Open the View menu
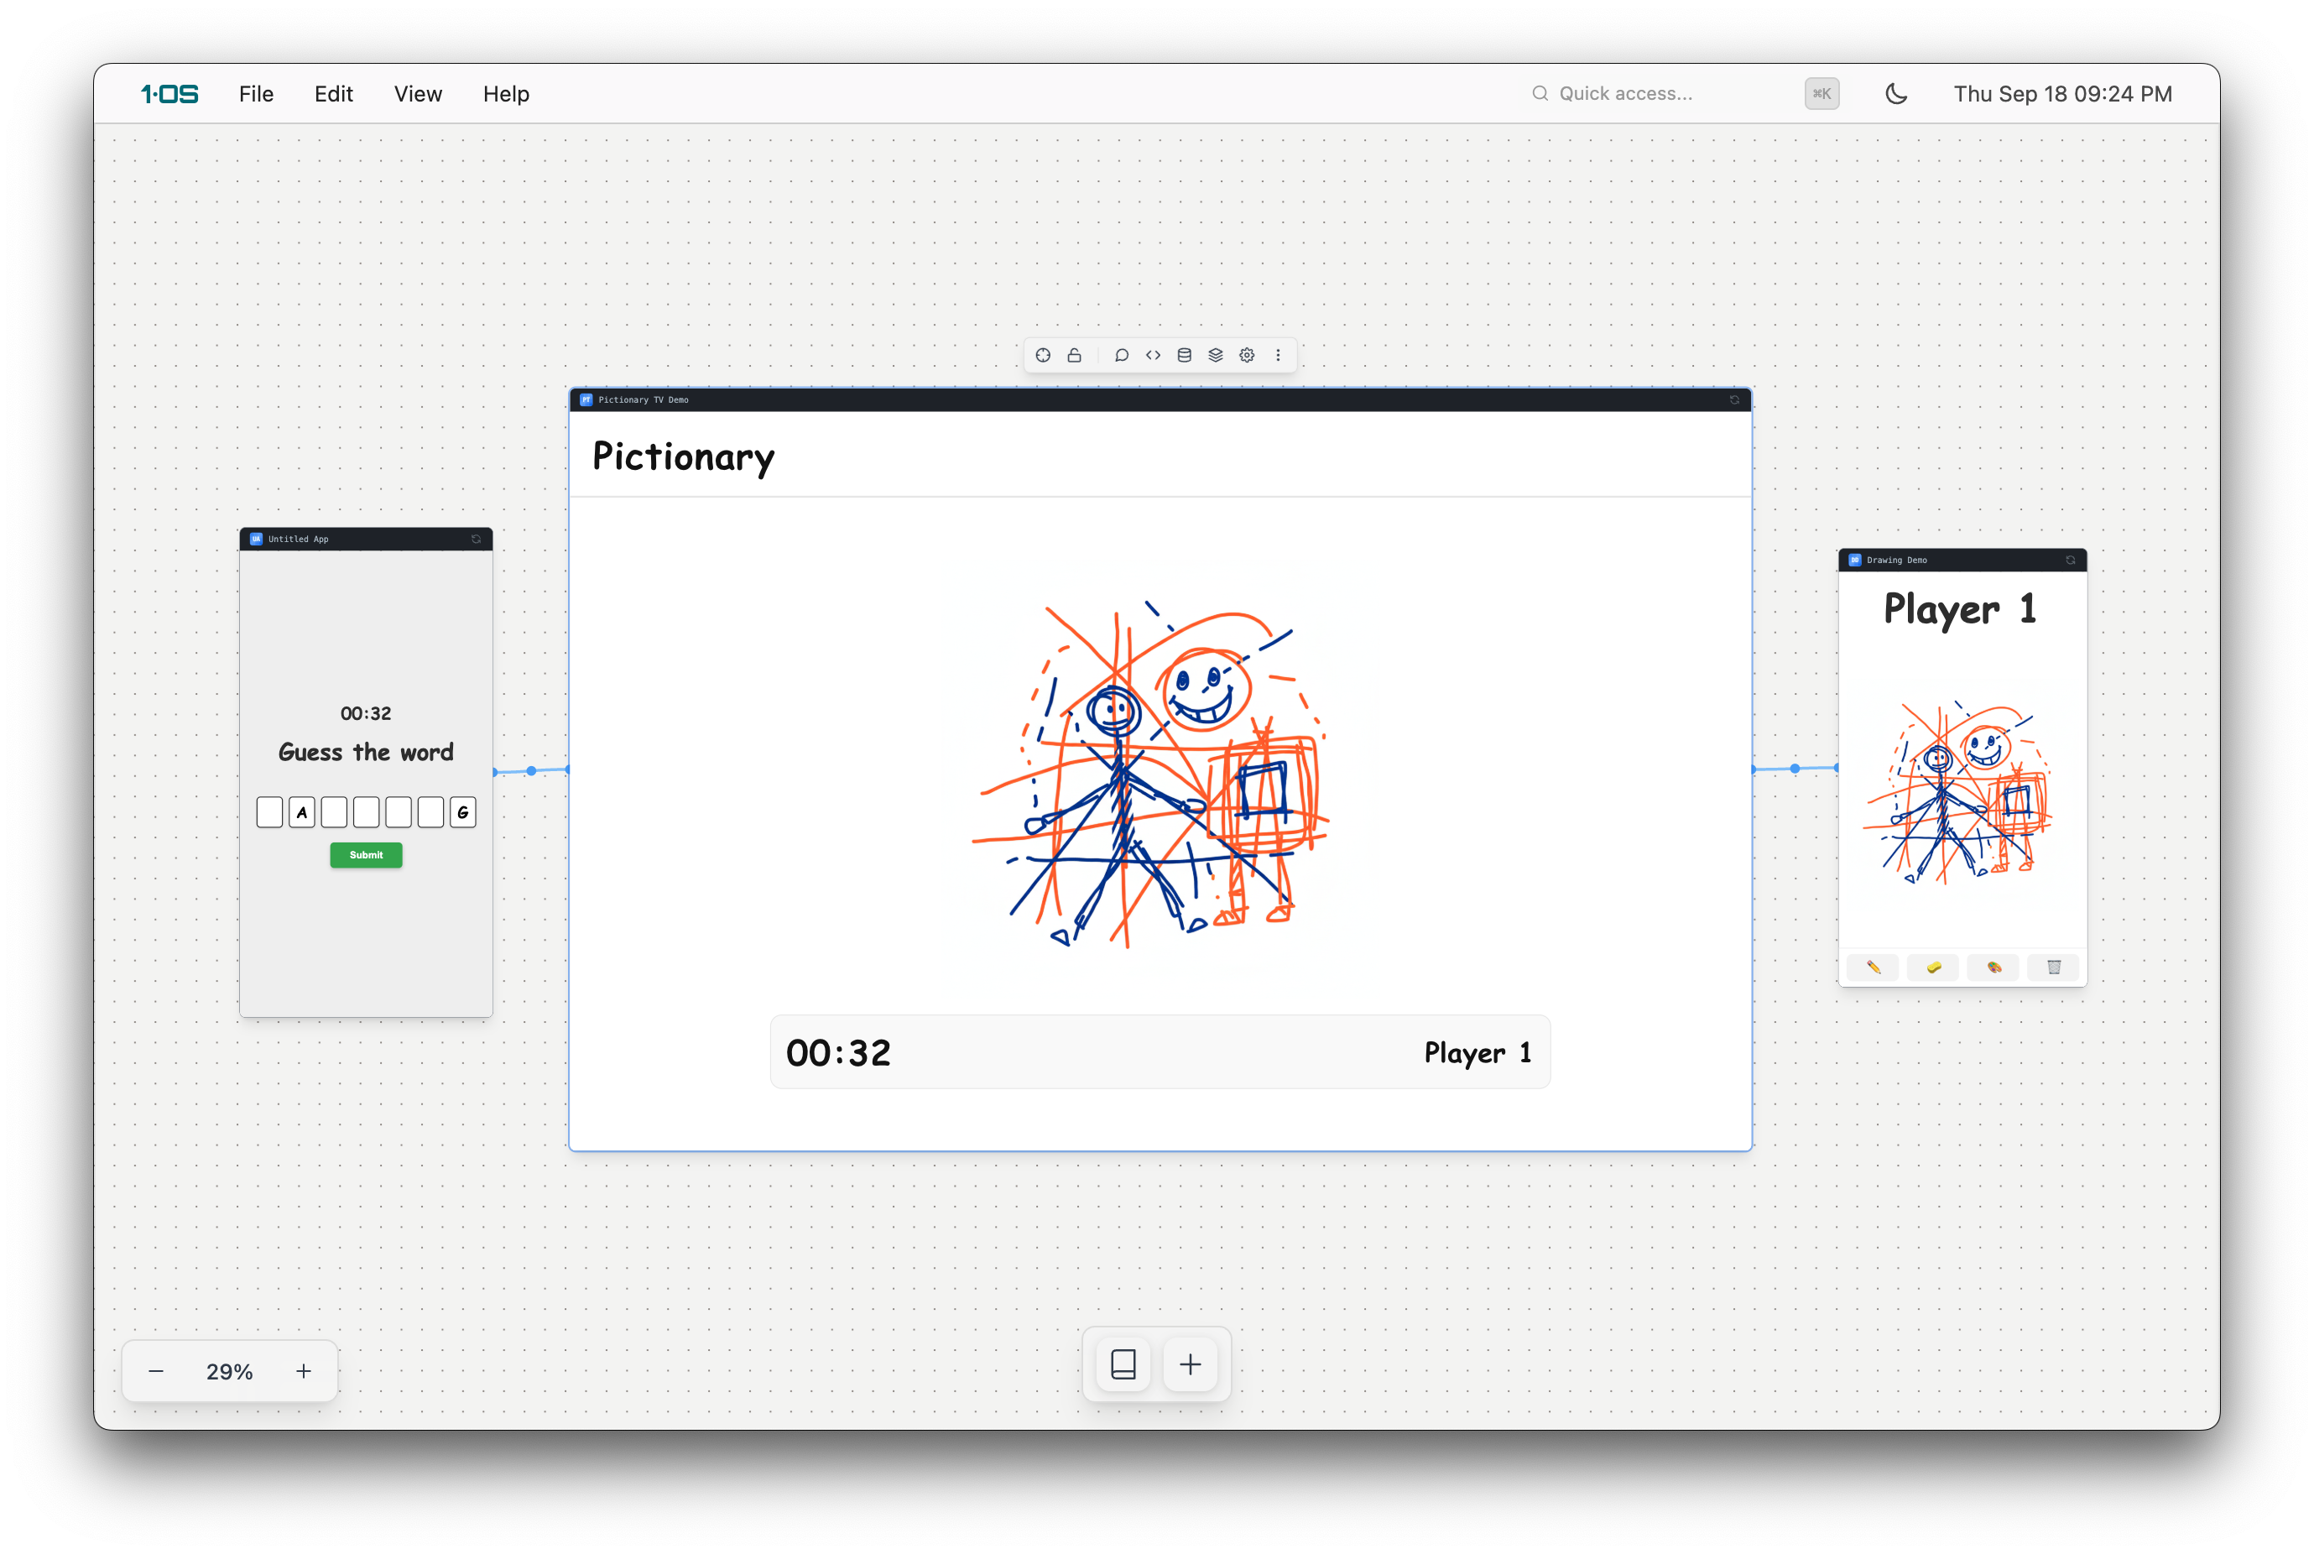 pyautogui.click(x=417, y=93)
